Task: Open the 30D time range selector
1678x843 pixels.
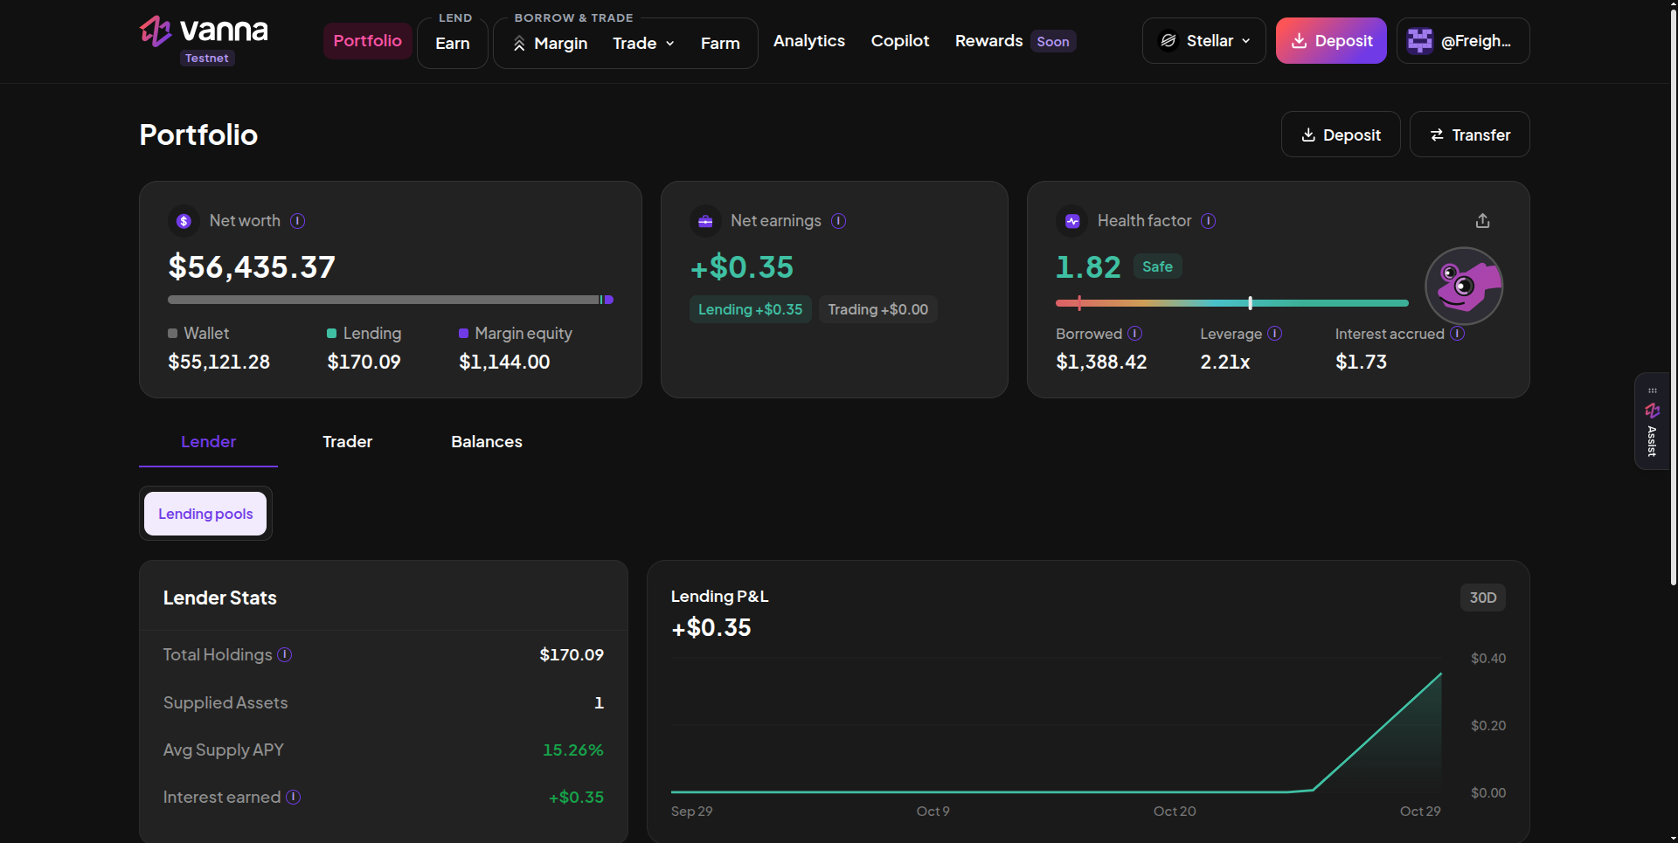Action: [1482, 598]
